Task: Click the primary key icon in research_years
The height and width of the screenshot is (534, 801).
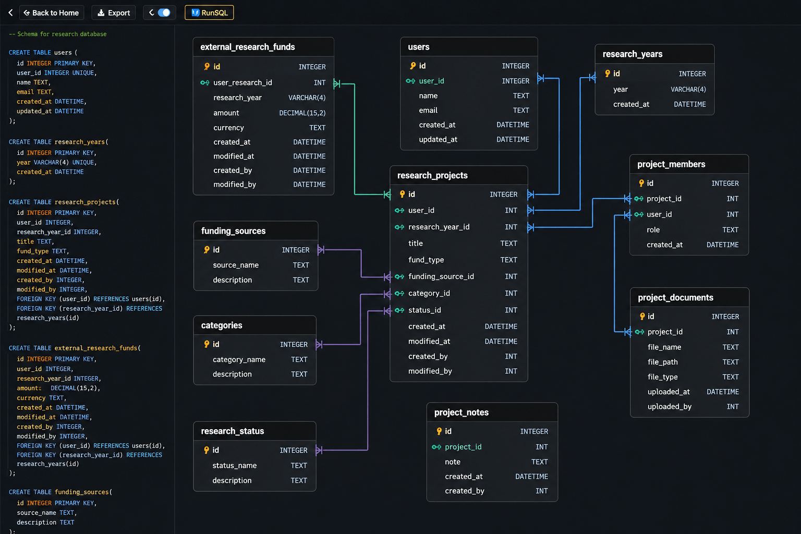Action: pyautogui.click(x=608, y=74)
